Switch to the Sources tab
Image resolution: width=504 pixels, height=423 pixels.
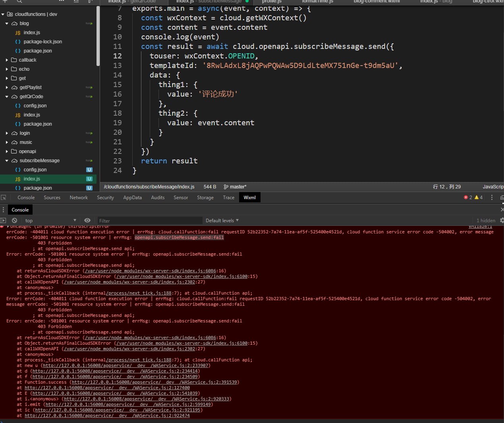point(52,197)
